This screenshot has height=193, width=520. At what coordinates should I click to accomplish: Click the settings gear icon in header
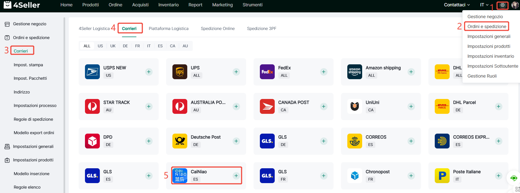(502, 5)
